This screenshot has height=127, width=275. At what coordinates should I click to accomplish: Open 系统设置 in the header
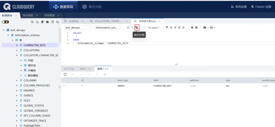239,7
